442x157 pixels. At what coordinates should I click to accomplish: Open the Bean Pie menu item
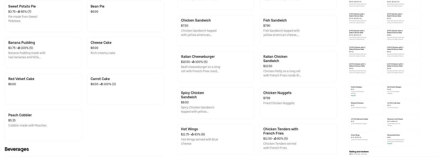pos(125,16)
